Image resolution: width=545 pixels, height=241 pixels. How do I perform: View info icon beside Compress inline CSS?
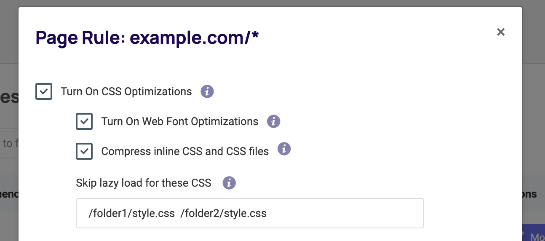pyautogui.click(x=284, y=149)
